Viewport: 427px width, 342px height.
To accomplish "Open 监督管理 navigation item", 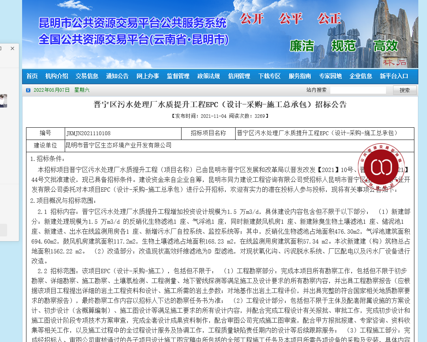I will pos(178,76).
